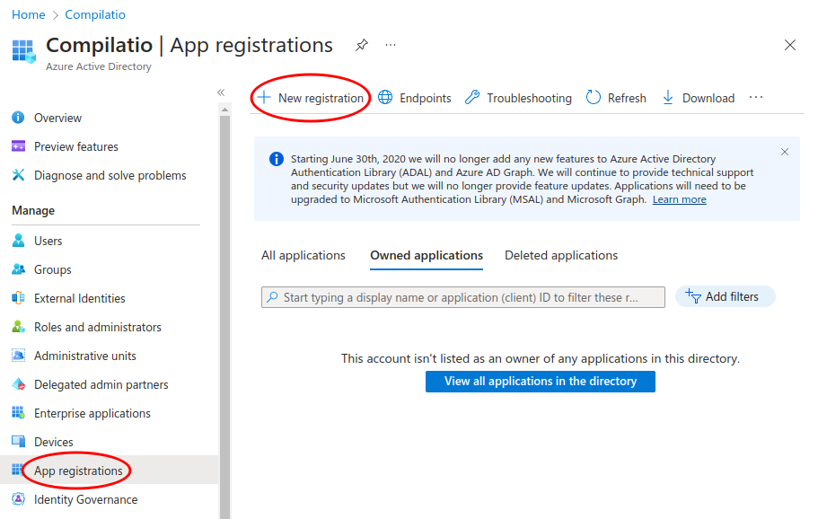
Task: Collapse the left navigation sidebar
Action: [x=221, y=92]
